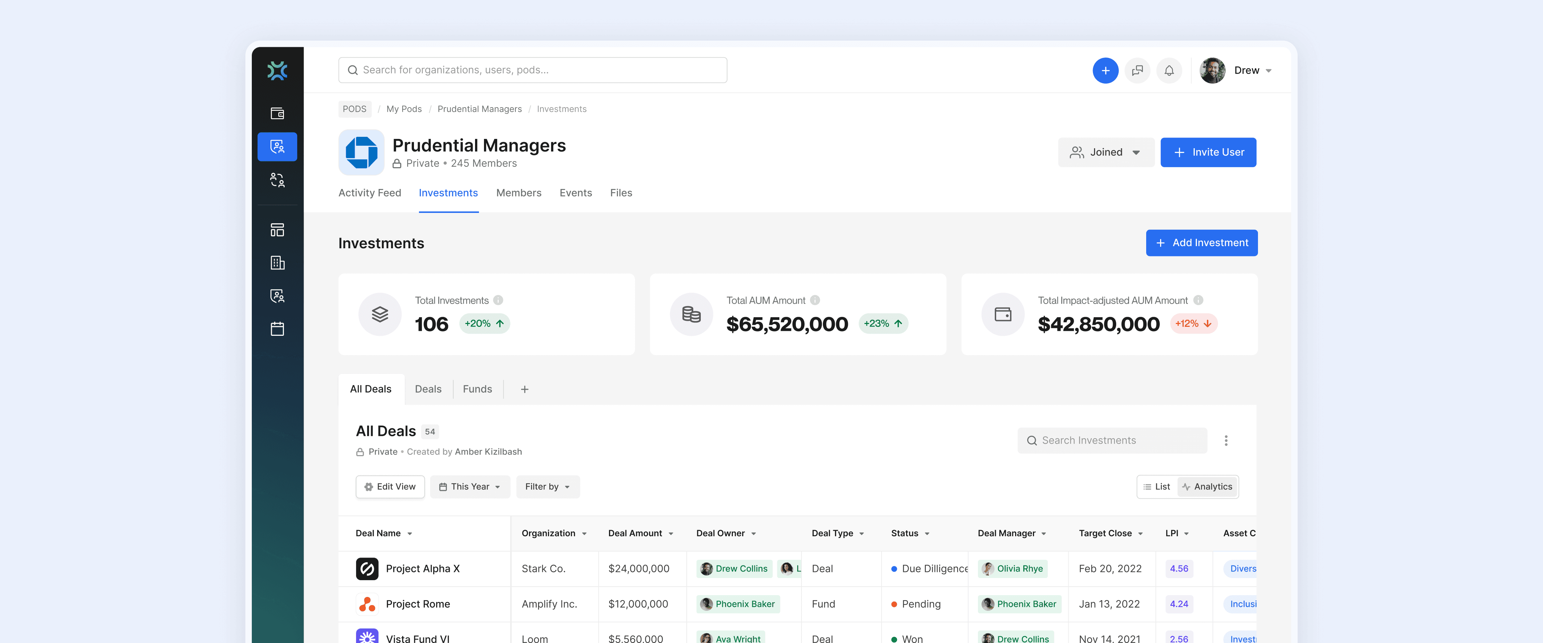Click the wallet icon in sidebar
Viewport: 1543px width, 643px height.
pos(277,113)
